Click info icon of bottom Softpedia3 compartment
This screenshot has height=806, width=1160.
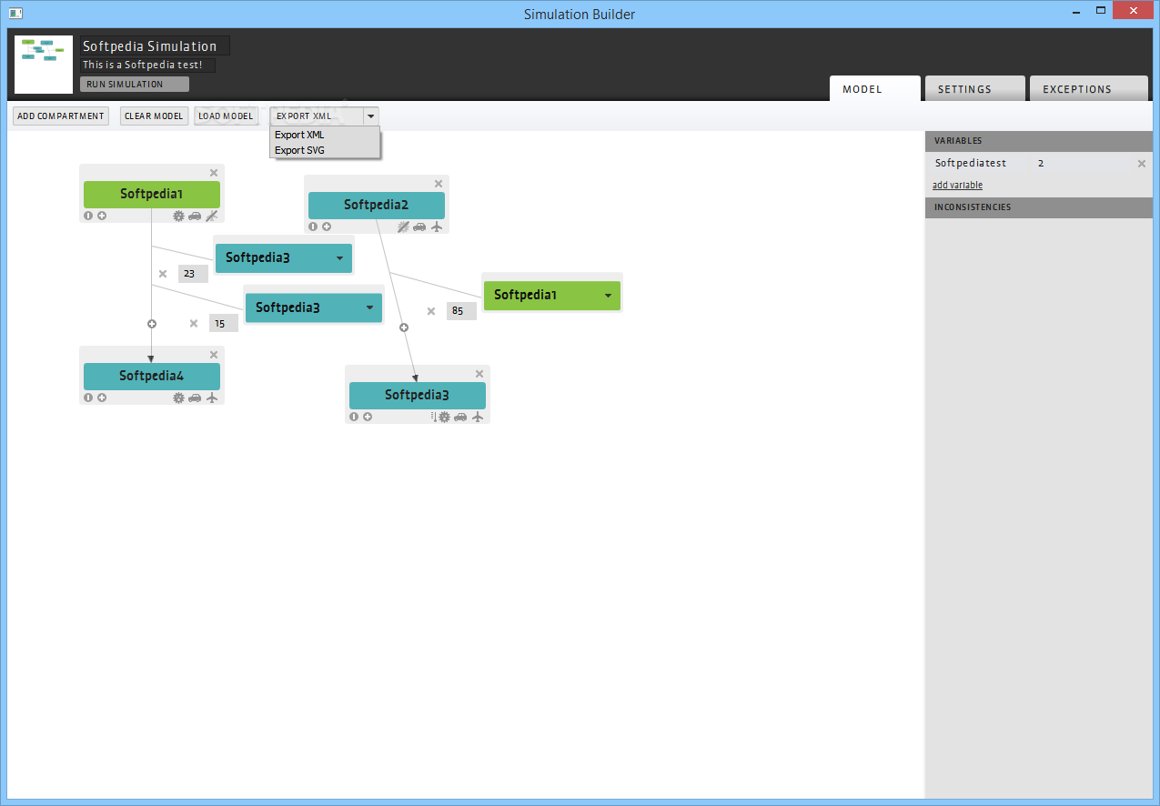click(354, 417)
